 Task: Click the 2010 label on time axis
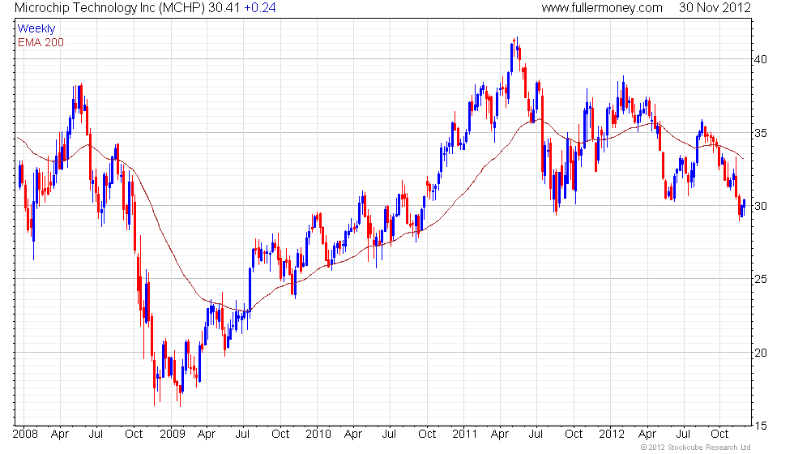(x=318, y=435)
